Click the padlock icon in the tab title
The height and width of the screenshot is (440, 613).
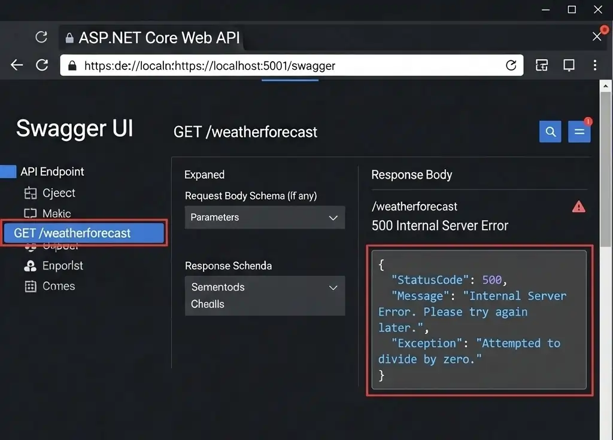[x=69, y=38]
